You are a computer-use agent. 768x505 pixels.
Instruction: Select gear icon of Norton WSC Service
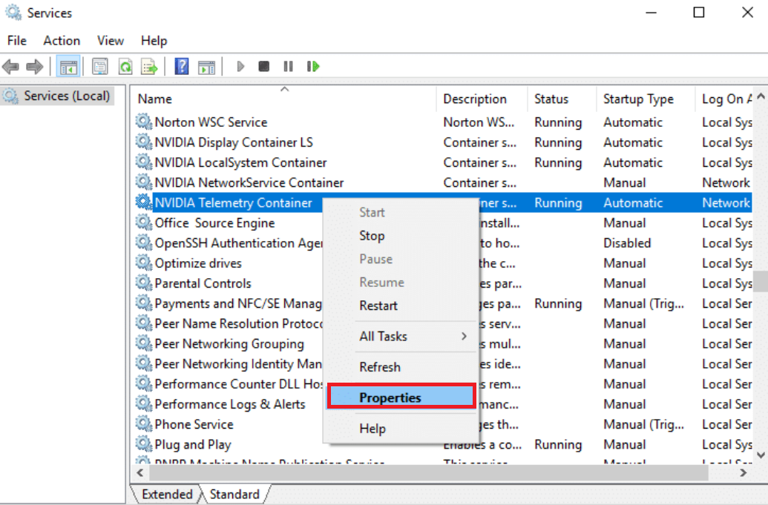click(x=143, y=121)
